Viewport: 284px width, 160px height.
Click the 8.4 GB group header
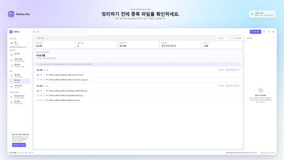(x=138, y=70)
